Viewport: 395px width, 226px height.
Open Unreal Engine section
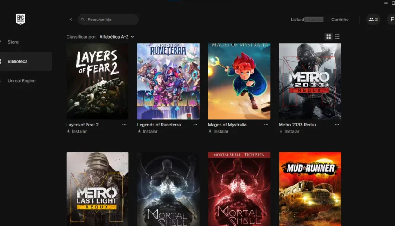coord(22,81)
